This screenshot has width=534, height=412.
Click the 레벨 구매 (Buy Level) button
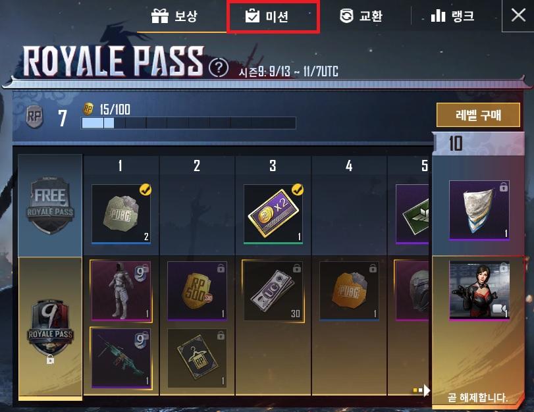[x=478, y=115]
